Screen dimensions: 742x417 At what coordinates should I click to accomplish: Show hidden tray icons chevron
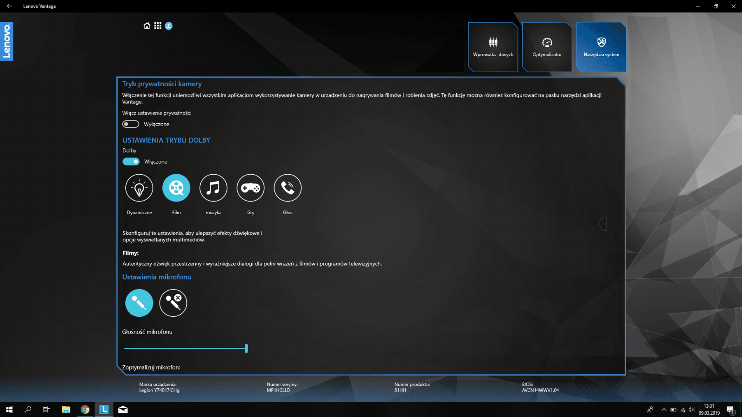coord(664,410)
